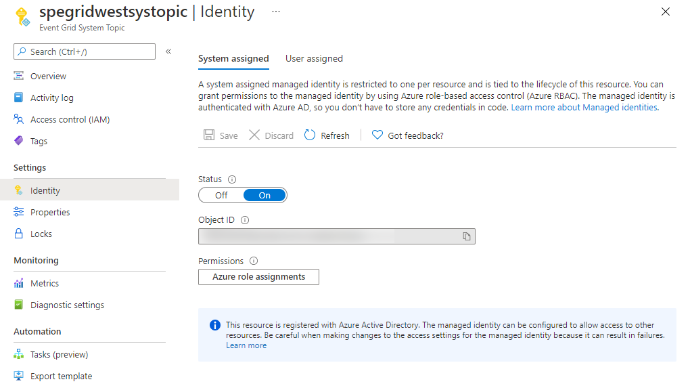Click the Azure role assignments button

[x=258, y=277]
